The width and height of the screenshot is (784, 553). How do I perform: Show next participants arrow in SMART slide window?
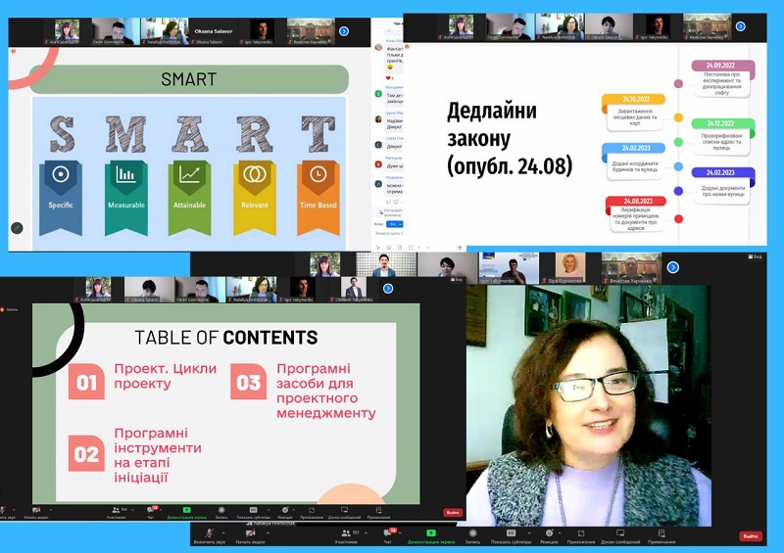(x=344, y=31)
